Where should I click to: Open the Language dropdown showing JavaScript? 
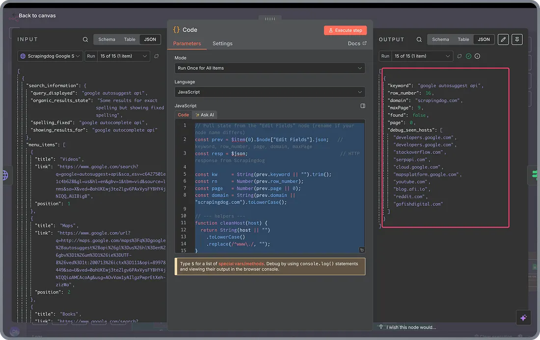(270, 92)
